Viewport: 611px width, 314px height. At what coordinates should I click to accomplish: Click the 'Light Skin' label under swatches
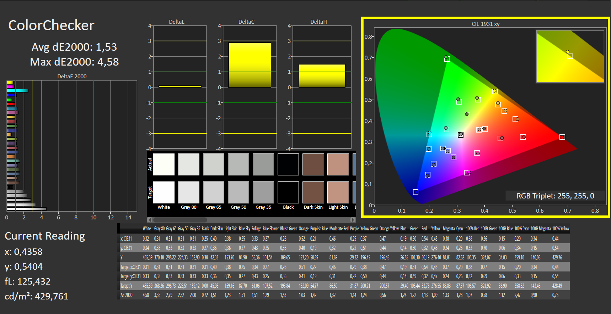pos(338,207)
